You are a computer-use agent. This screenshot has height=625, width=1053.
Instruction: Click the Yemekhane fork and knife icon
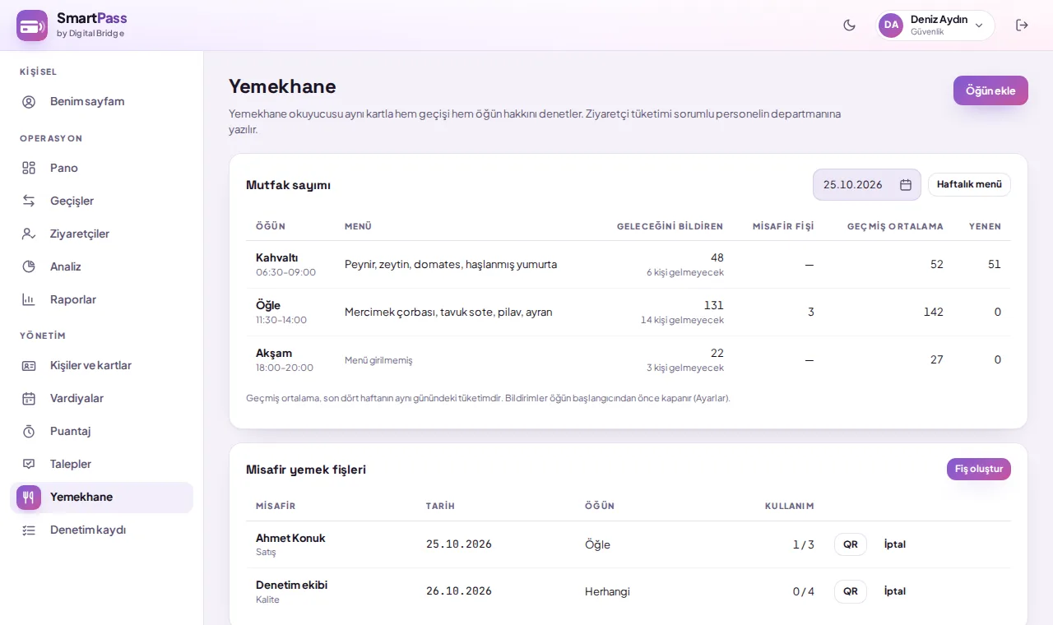29,497
